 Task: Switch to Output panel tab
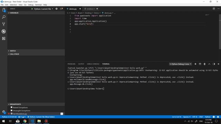(x=81, y=64)
